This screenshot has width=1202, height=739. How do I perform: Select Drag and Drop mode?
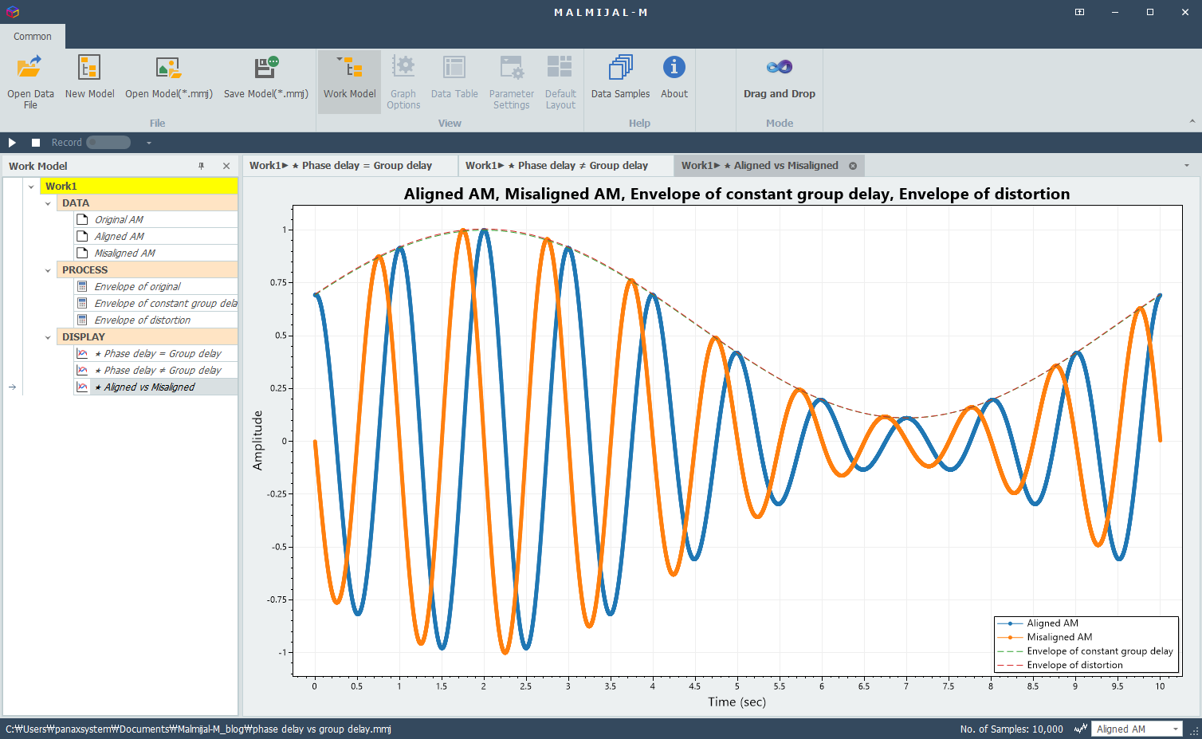(780, 77)
